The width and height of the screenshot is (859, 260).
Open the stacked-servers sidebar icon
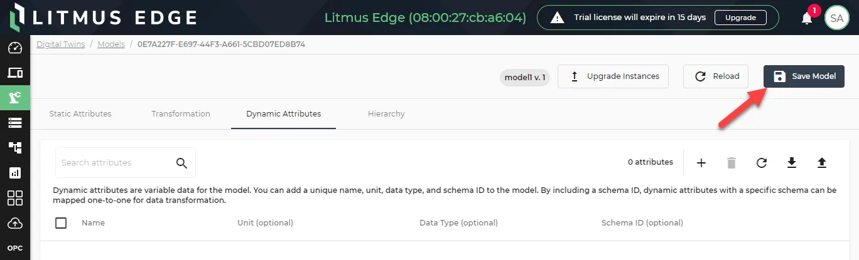coord(15,122)
